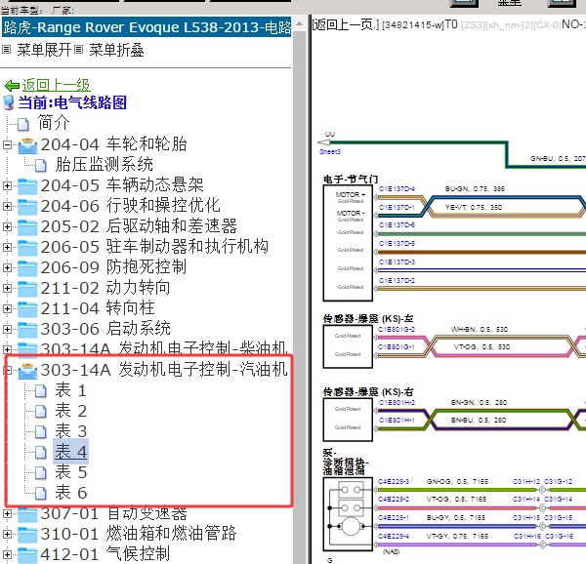The height and width of the screenshot is (564, 586).
Task: Expand the 211-04 转向柱 node
Action: [x=7, y=308]
